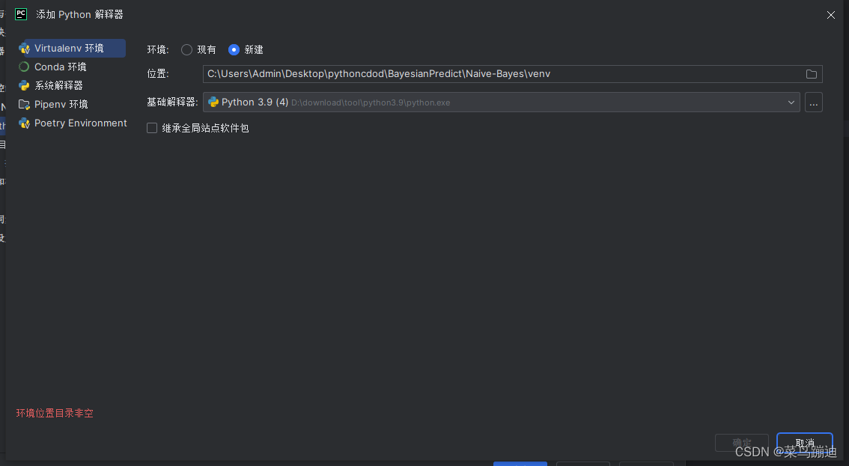Screen dimensions: 849x466
Task: Click the Virtualenv python icon
Action: point(24,49)
